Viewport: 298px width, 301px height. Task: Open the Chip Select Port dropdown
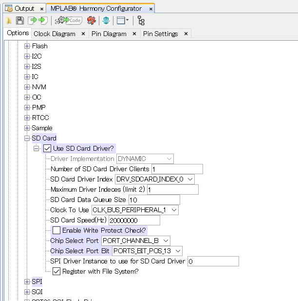[136, 241]
